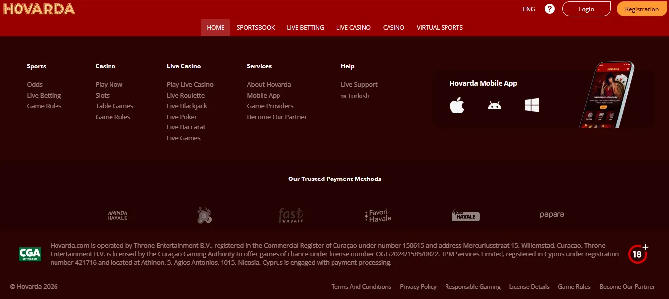The image size is (669, 299).
Task: Click Play Live Casino link
Action: click(x=190, y=84)
